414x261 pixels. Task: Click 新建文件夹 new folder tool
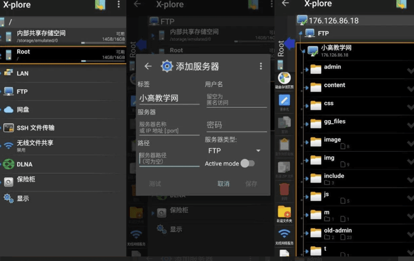(284, 214)
